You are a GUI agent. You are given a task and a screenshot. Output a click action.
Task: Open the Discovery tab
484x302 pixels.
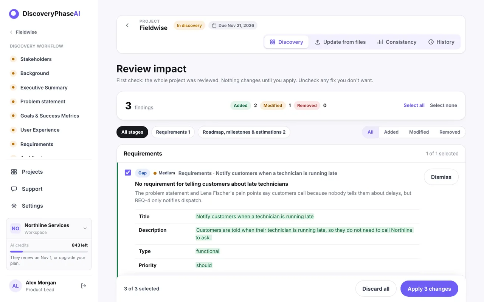click(286, 42)
